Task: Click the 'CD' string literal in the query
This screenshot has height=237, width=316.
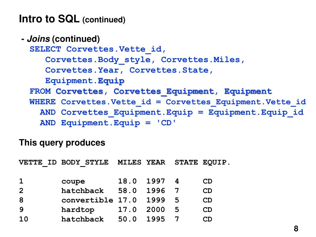Action: [x=166, y=123]
